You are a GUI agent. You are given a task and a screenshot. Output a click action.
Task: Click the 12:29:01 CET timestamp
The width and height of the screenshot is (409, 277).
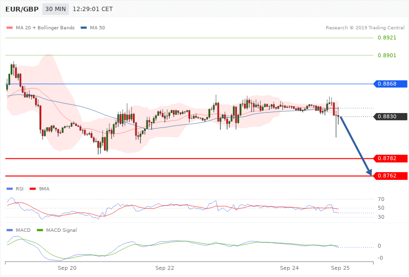[x=92, y=9]
